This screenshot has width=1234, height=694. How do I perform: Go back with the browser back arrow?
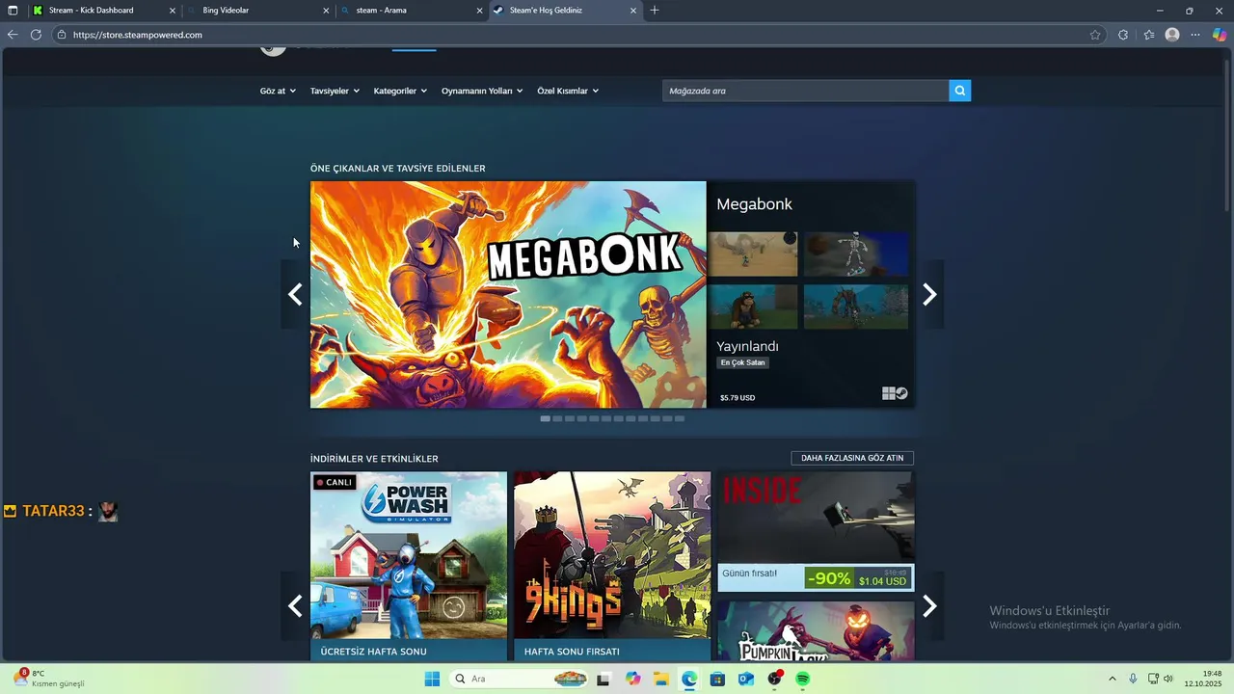[x=13, y=35]
